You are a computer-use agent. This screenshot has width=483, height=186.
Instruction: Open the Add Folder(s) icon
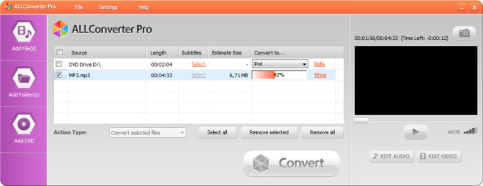(x=24, y=78)
